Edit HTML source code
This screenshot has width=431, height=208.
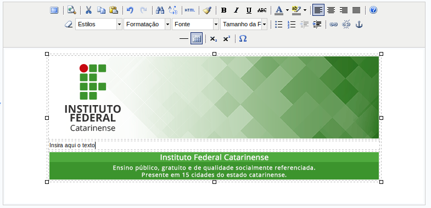tap(189, 10)
